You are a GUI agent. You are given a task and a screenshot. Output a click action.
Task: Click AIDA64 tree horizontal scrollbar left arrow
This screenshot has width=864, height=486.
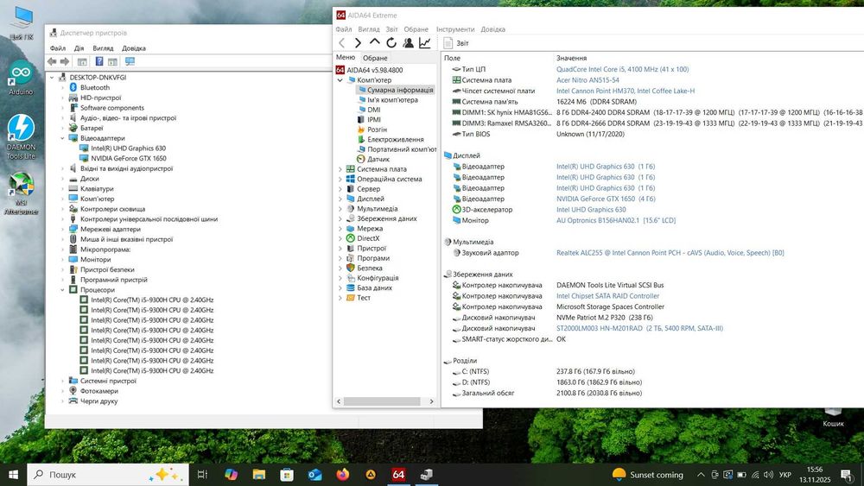point(339,401)
